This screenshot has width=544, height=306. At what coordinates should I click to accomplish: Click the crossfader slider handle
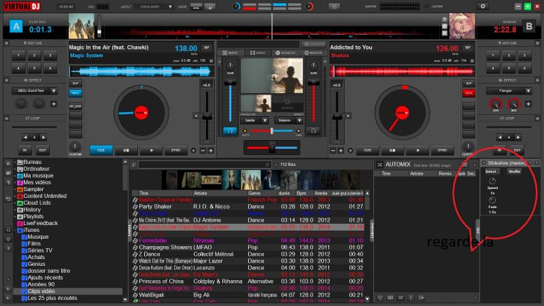tap(271, 148)
